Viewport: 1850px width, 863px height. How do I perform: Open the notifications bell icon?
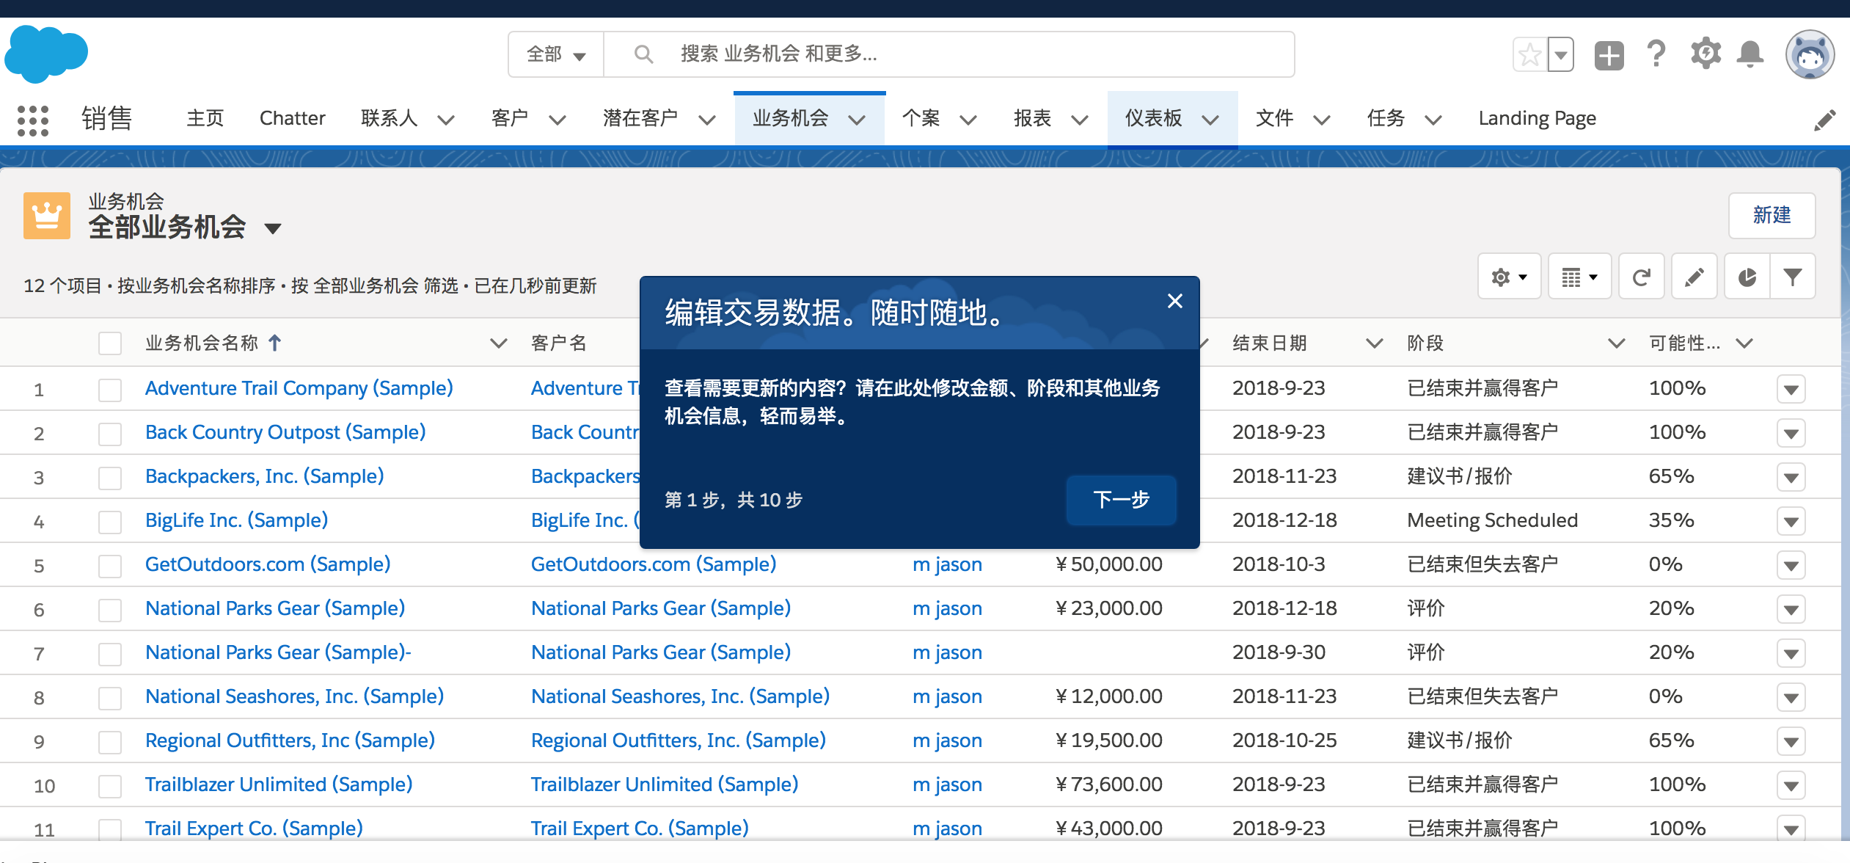click(x=1750, y=54)
